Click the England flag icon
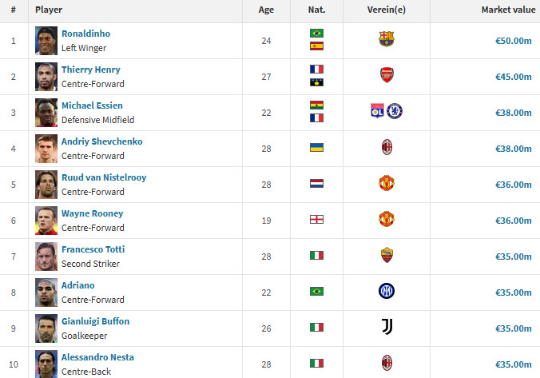Viewport: 540px width, 378px height. [316, 220]
